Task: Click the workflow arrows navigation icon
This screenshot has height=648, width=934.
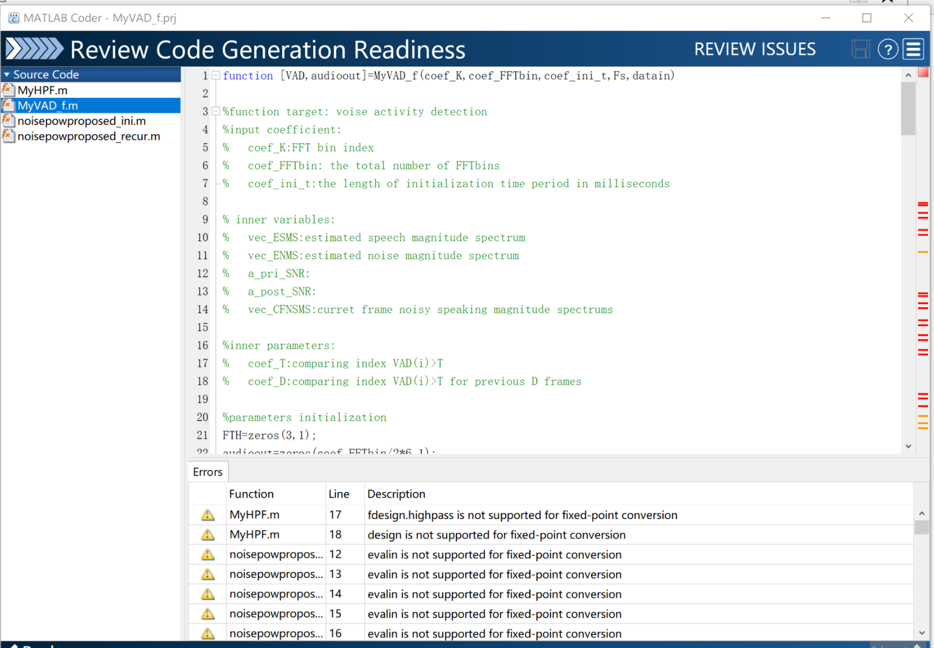Action: coord(34,49)
